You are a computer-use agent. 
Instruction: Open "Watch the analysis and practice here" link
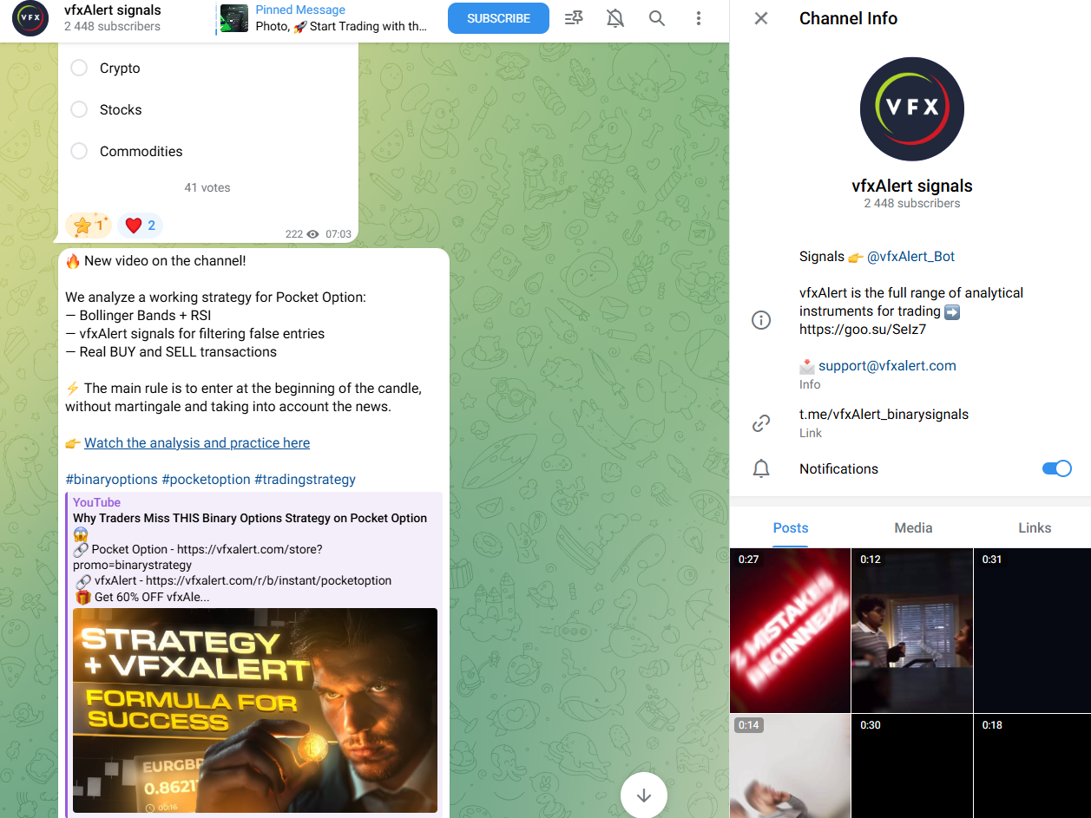pyautogui.click(x=197, y=443)
